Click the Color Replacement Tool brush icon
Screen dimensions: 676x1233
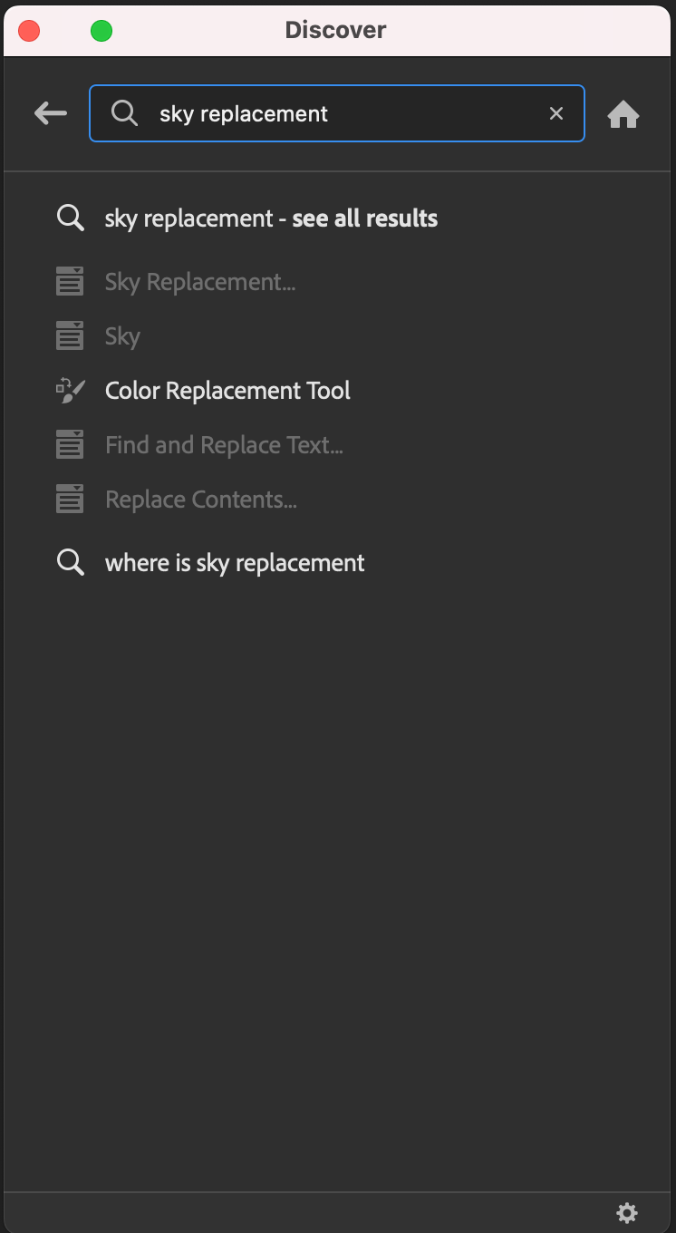[x=70, y=391]
